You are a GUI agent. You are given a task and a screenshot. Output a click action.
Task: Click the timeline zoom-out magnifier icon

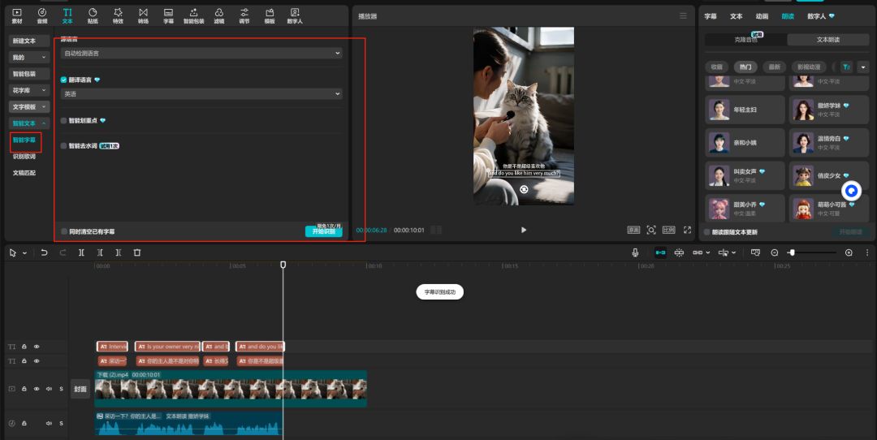(x=775, y=252)
